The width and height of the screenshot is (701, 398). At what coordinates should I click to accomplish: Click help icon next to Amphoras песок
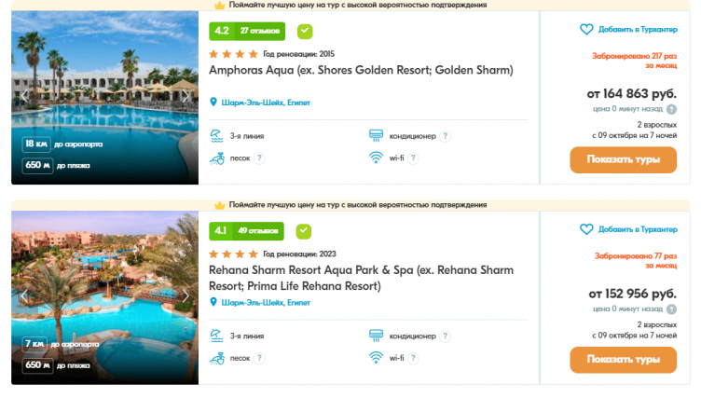(x=260, y=158)
